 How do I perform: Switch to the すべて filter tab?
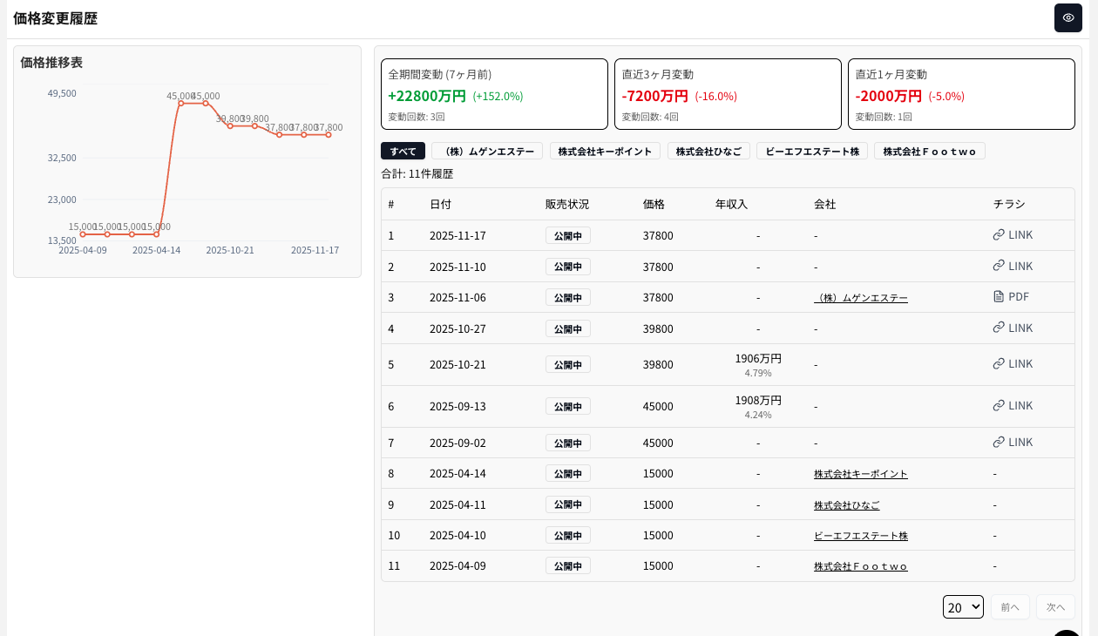click(x=402, y=150)
